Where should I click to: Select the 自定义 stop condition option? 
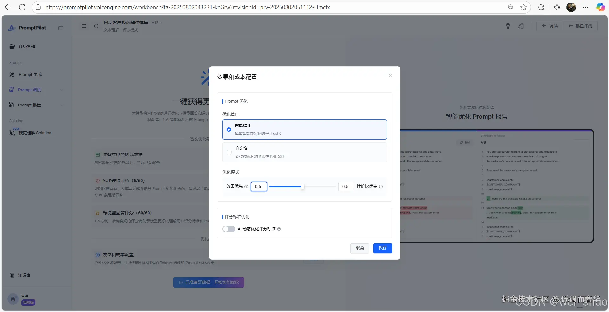tap(229, 152)
